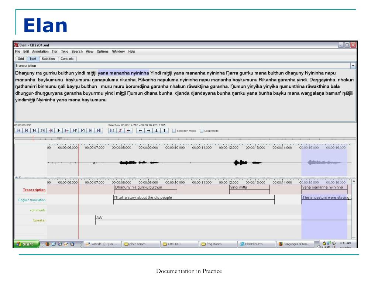The width and height of the screenshot is (378, 283).
Task: Step forward one second
Action: pos(83,131)
